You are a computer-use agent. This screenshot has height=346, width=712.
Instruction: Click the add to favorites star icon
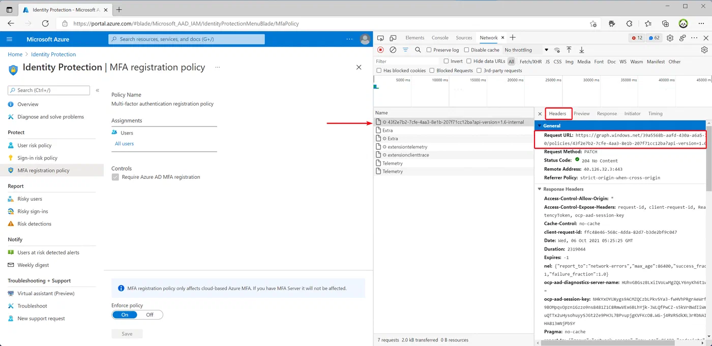click(593, 23)
